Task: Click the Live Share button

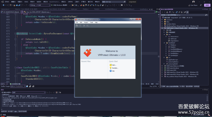Action: point(193,5)
